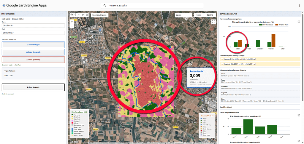Select the add marker drawing tool
The width and height of the screenshot is (304, 144).
pos(75,15)
